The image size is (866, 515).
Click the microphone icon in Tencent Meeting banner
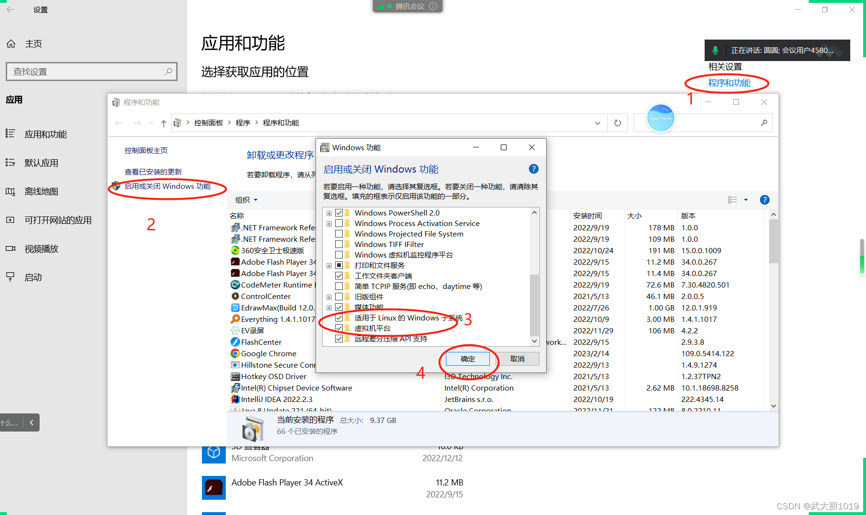click(715, 50)
